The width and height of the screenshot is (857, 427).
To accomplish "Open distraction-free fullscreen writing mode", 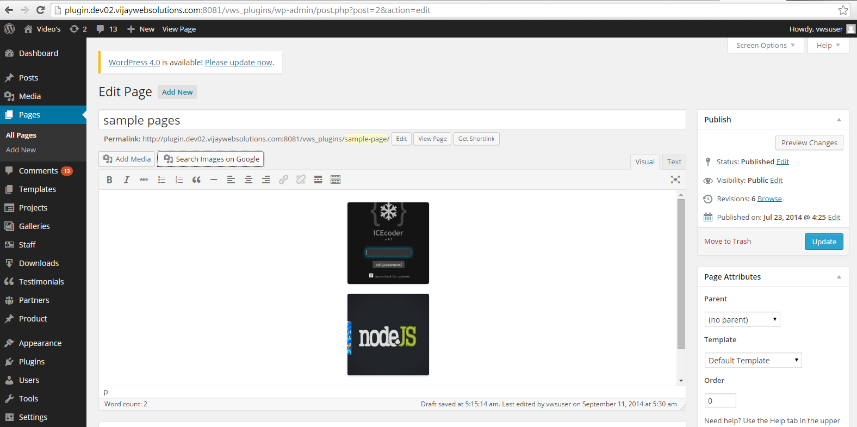I will click(x=675, y=180).
